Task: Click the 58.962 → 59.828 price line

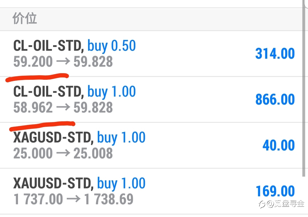Action: coord(63,108)
